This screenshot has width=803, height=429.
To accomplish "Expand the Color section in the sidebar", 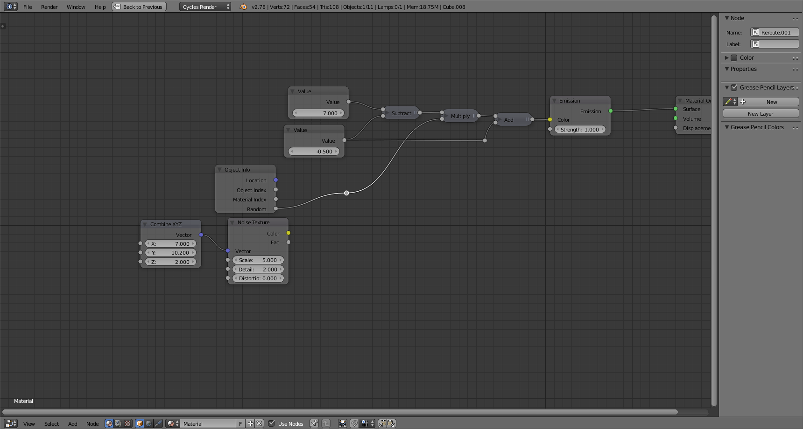I will coord(727,57).
